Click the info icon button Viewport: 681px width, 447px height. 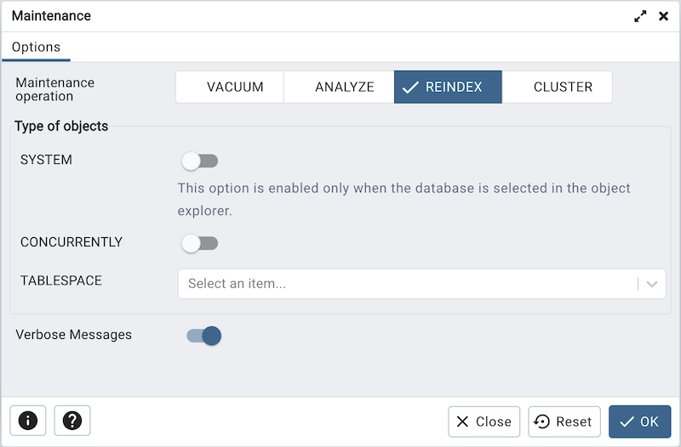click(x=28, y=421)
